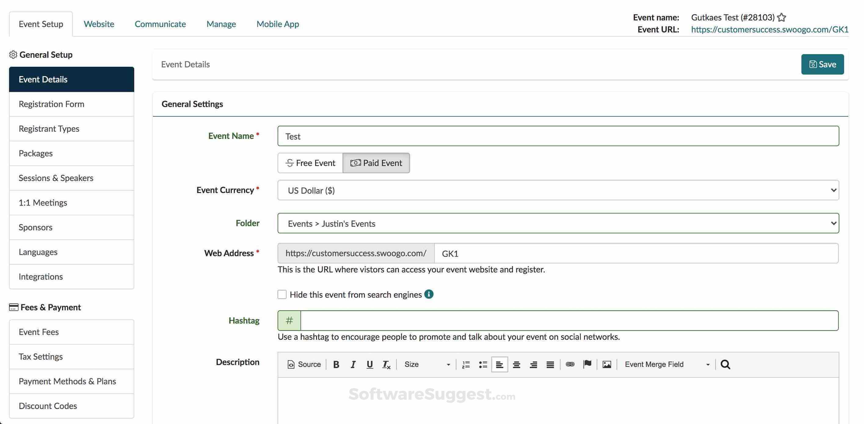Click the Remove Formatting icon
Image resolution: width=864 pixels, height=424 pixels.
click(x=386, y=365)
